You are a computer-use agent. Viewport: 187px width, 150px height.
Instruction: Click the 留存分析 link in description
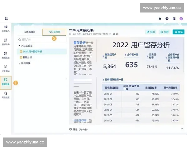pos(79,43)
